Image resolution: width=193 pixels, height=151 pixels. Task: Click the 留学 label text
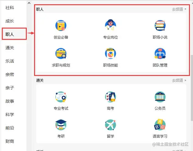coord(111,136)
